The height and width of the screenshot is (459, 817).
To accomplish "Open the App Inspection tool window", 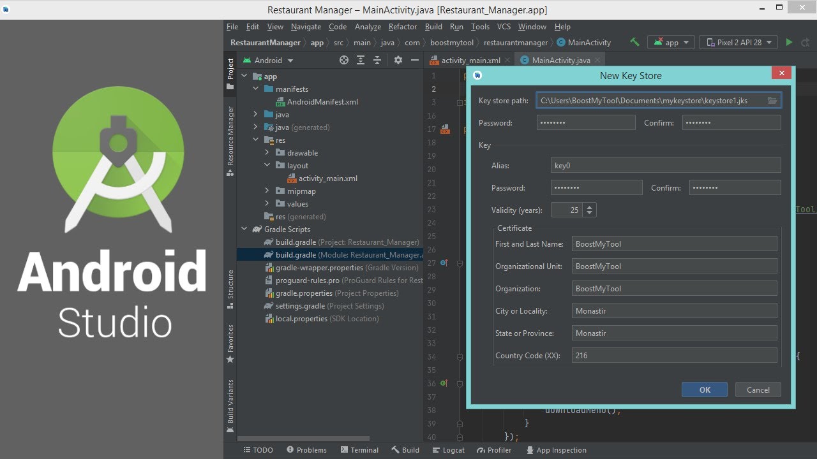I will (x=556, y=450).
